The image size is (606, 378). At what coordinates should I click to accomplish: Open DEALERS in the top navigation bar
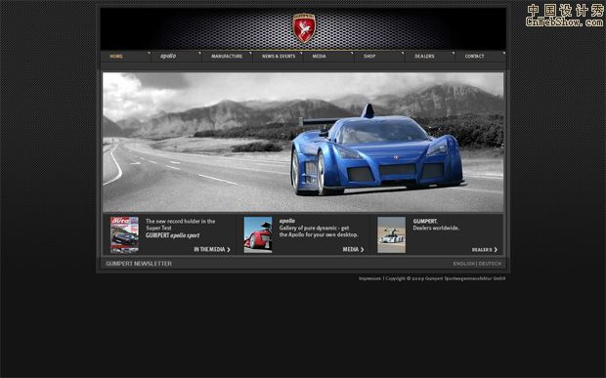tap(424, 57)
